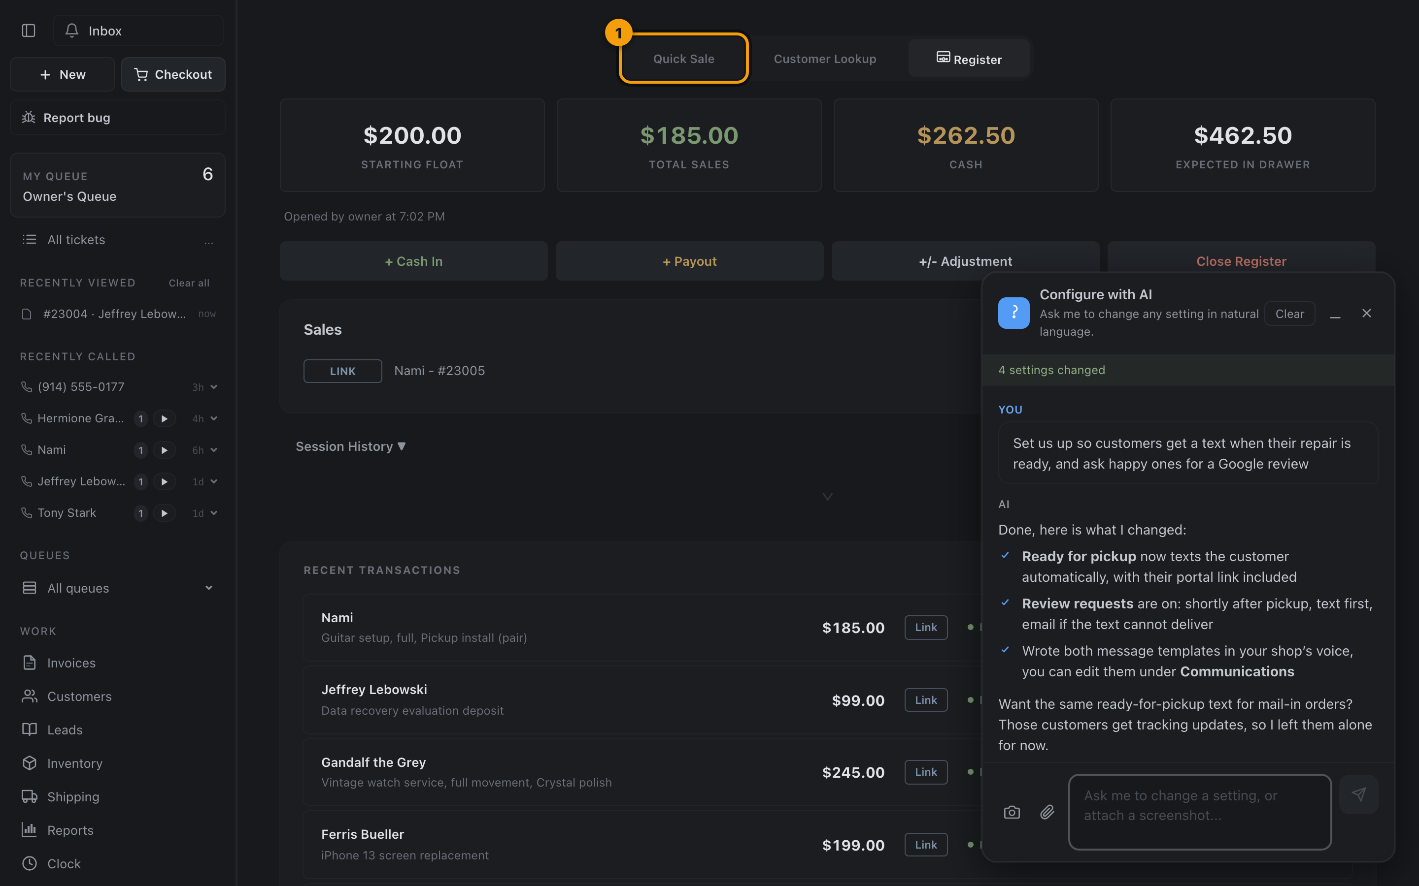Open the #23004 Jeffrey Lebowski ticket
Screen dimensions: 1419x886
pos(117,314)
